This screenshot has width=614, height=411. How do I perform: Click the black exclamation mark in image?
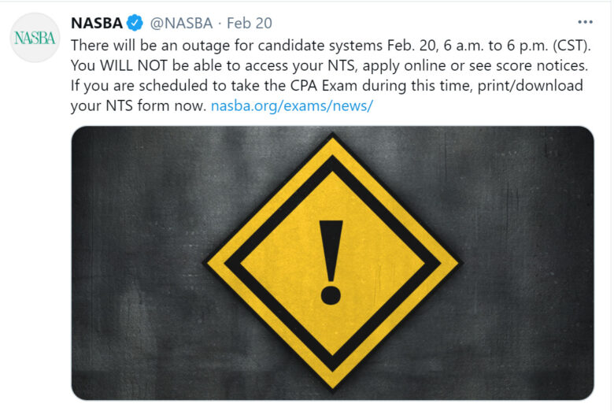(x=331, y=262)
